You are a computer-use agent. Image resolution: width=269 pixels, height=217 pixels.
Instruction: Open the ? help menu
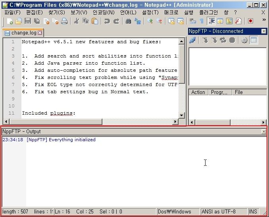235,12
